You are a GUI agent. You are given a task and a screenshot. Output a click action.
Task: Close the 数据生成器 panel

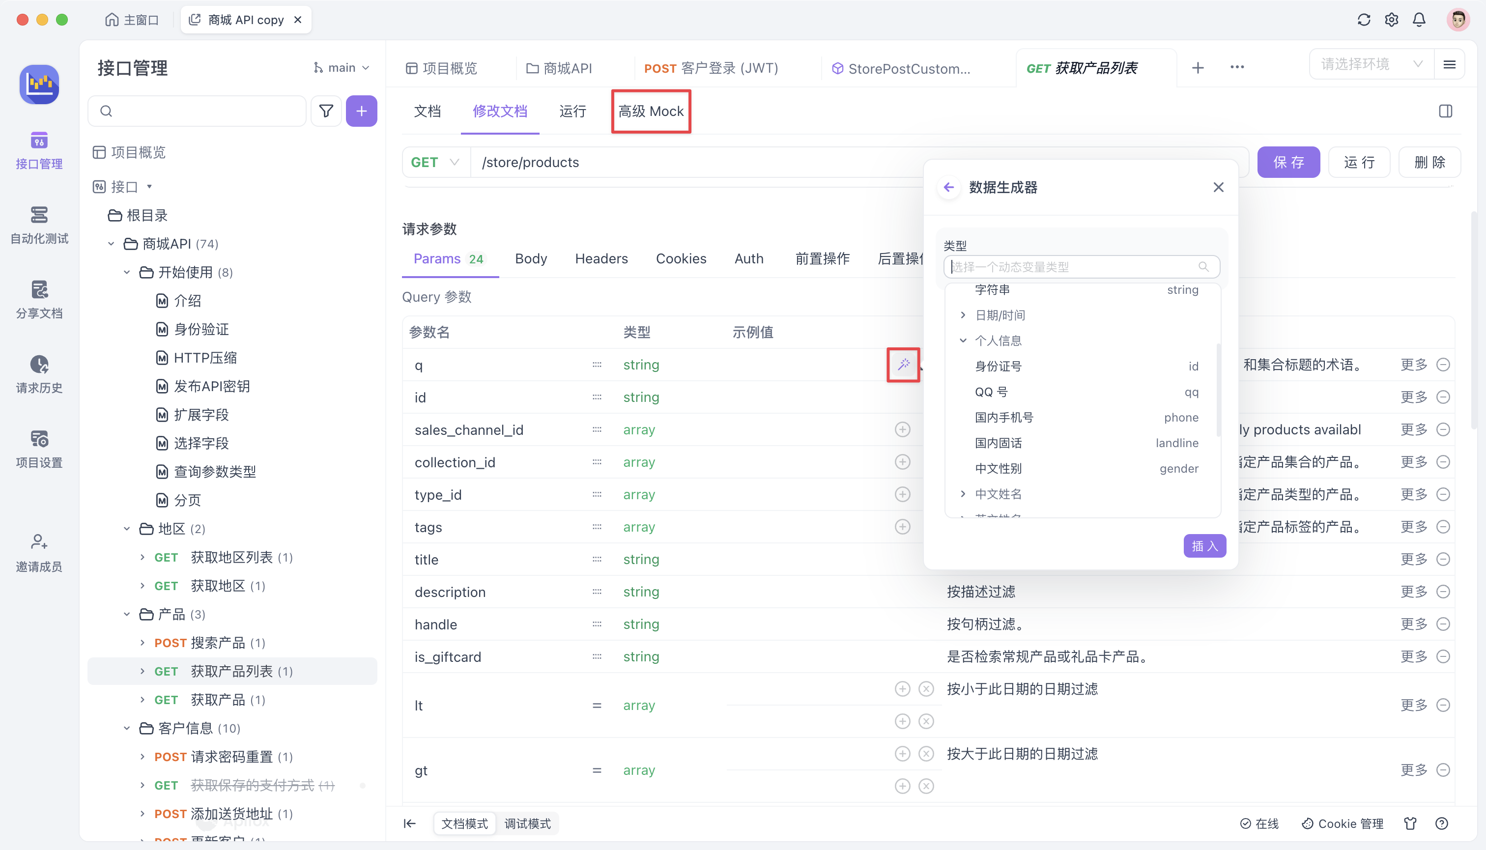[x=1218, y=187]
